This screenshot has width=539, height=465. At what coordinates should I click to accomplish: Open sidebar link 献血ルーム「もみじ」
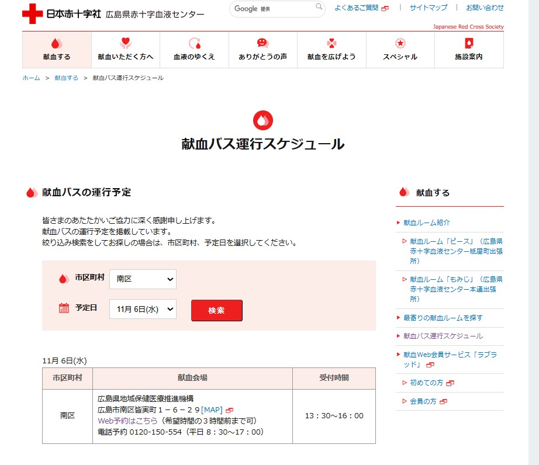pos(456,289)
